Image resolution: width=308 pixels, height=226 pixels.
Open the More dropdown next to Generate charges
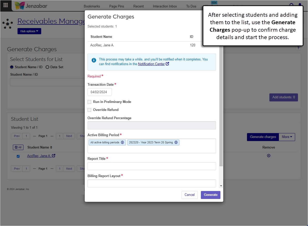click(287, 137)
